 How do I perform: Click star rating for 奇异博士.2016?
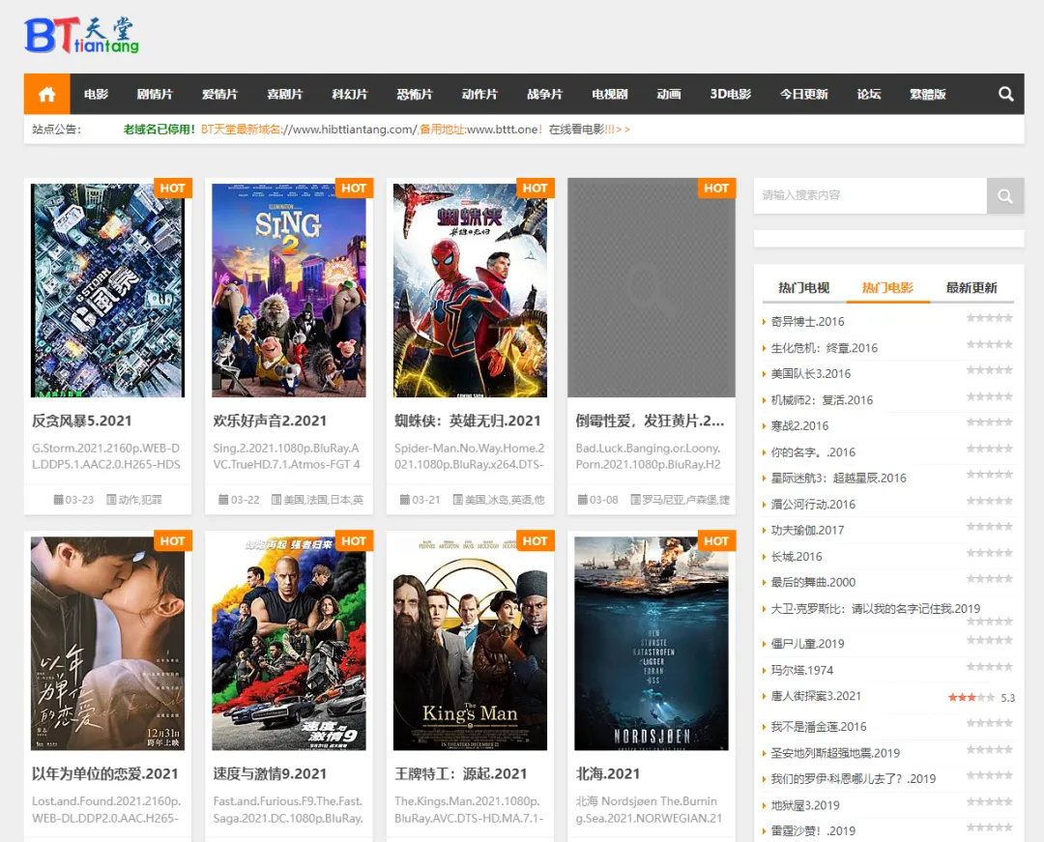(990, 318)
